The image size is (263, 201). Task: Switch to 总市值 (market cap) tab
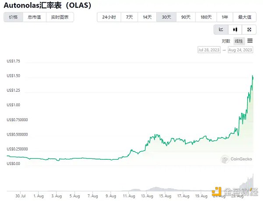point(34,17)
